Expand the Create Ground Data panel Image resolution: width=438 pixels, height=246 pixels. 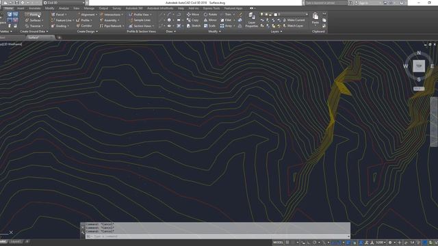[x=34, y=31]
